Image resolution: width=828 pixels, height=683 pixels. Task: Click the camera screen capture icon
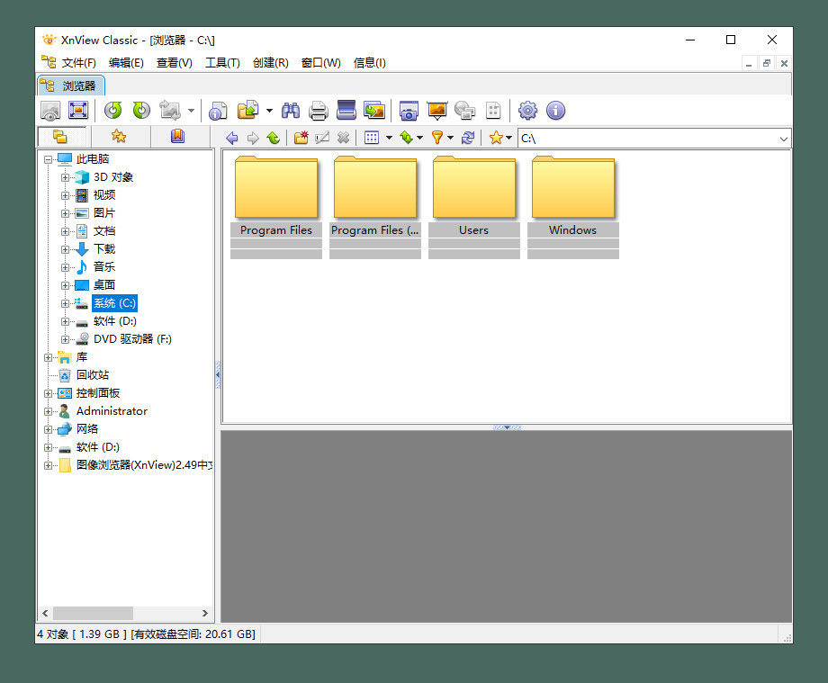pos(409,111)
